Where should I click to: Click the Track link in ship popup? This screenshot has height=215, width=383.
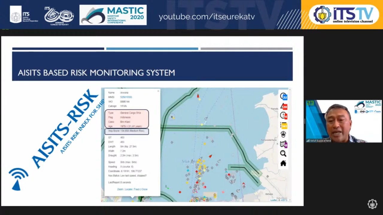click(137, 189)
